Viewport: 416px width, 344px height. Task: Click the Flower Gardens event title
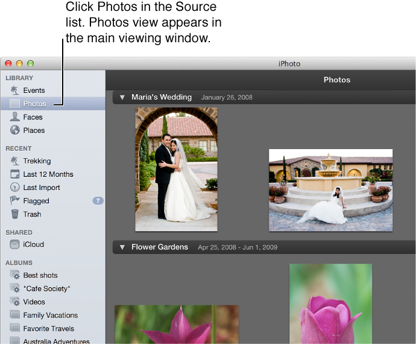click(160, 247)
